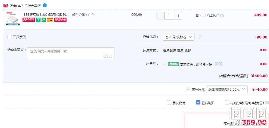Click the red Tmall 天猫 logo icon
Screen dimensions: 269x128
[6, 6]
